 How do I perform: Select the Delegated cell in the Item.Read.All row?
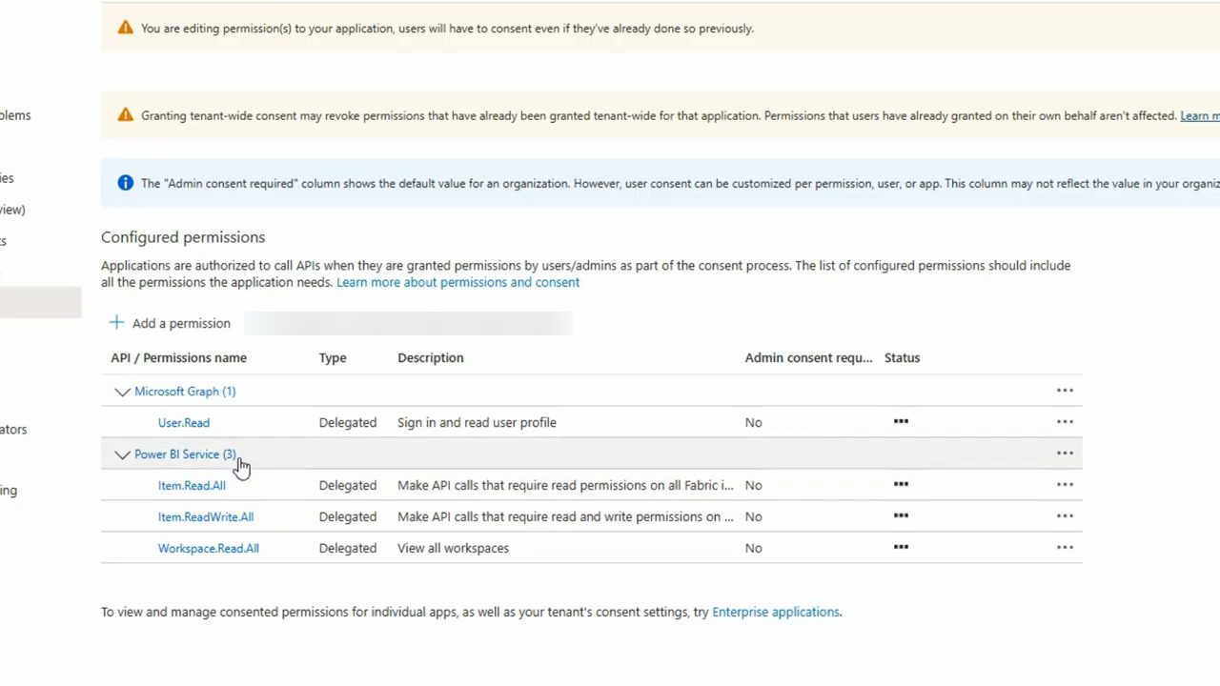click(x=348, y=485)
